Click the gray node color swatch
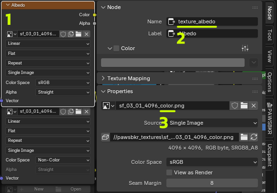The height and width of the screenshot is (193, 277). (x=173, y=63)
